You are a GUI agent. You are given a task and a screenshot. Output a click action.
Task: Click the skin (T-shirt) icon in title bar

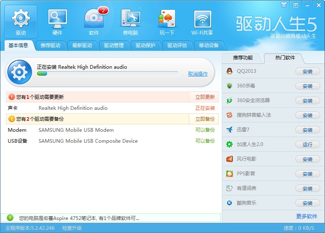284,5
